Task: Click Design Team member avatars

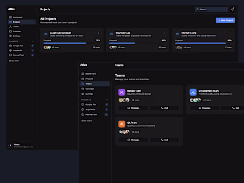Action: pyautogui.click(x=124, y=100)
